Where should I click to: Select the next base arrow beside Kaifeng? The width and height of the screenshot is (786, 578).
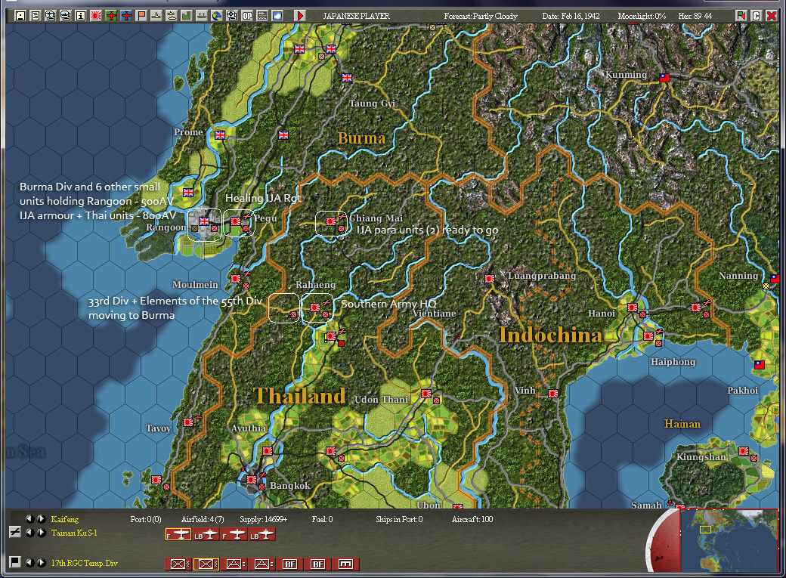[x=42, y=519]
